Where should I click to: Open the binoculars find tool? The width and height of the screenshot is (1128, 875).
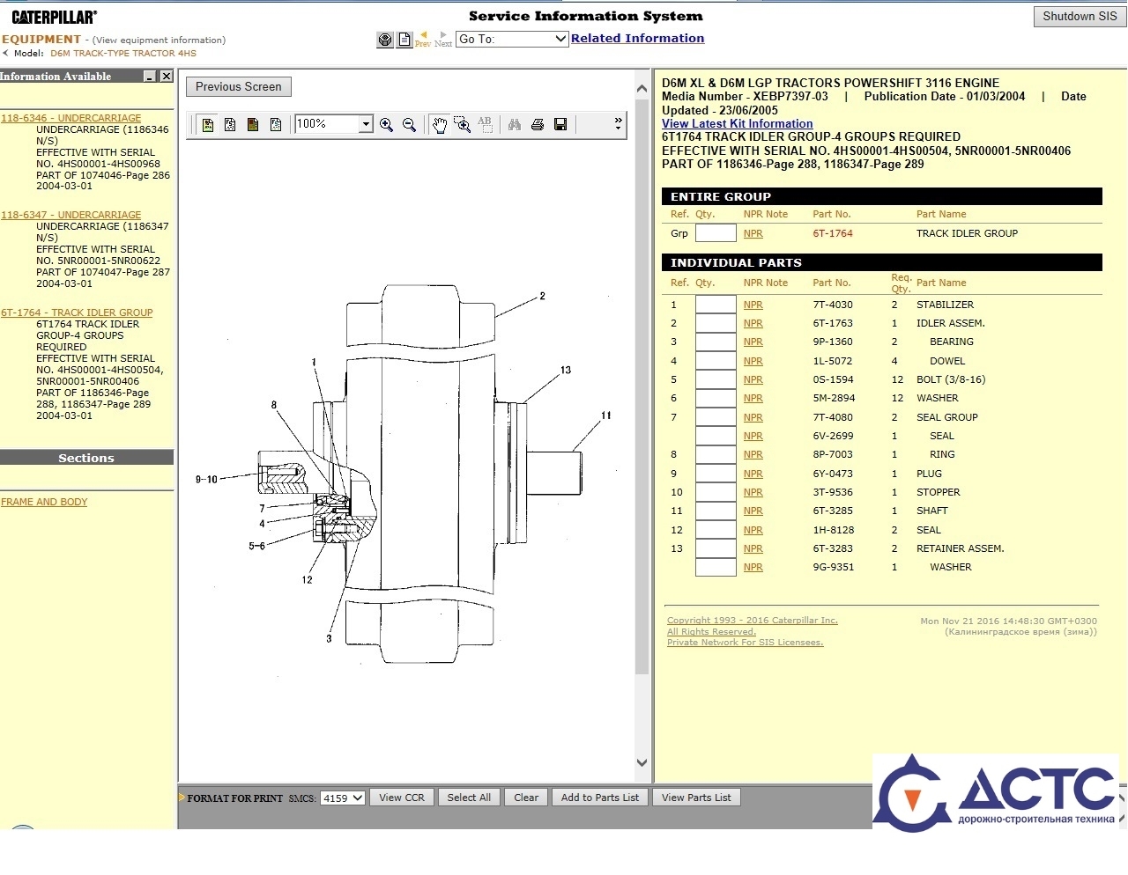pos(515,125)
